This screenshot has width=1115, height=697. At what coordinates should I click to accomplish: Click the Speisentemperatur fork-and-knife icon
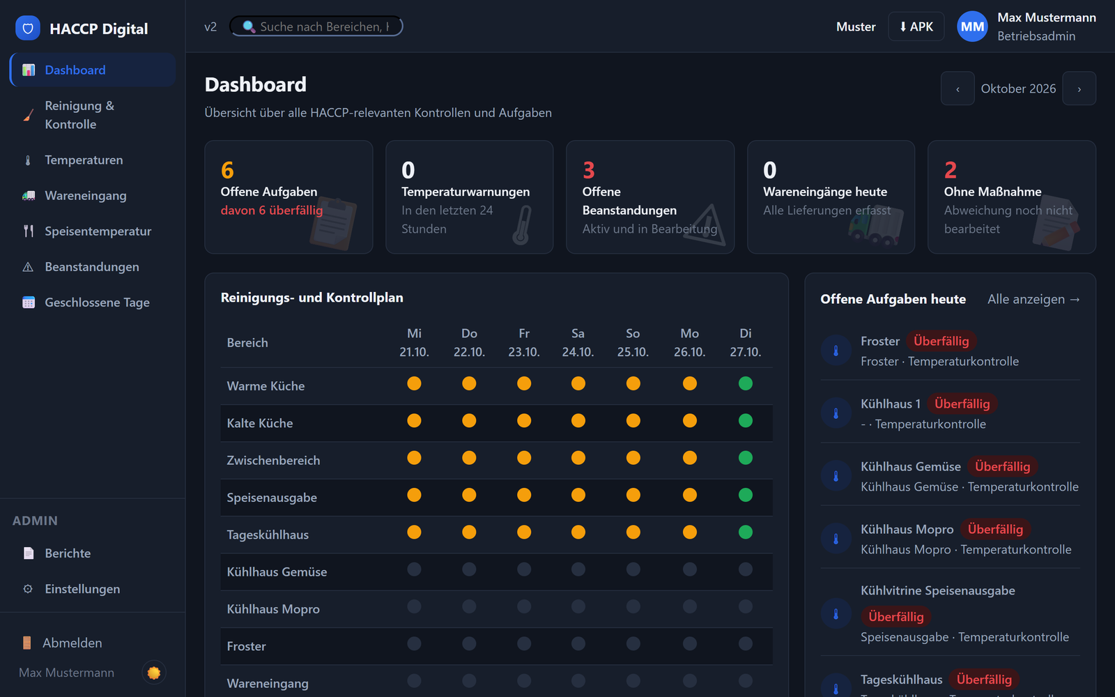[x=29, y=231]
